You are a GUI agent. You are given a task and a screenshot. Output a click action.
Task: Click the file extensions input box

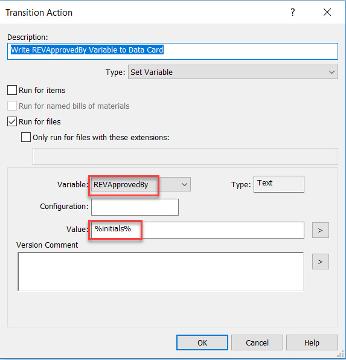tap(185, 156)
